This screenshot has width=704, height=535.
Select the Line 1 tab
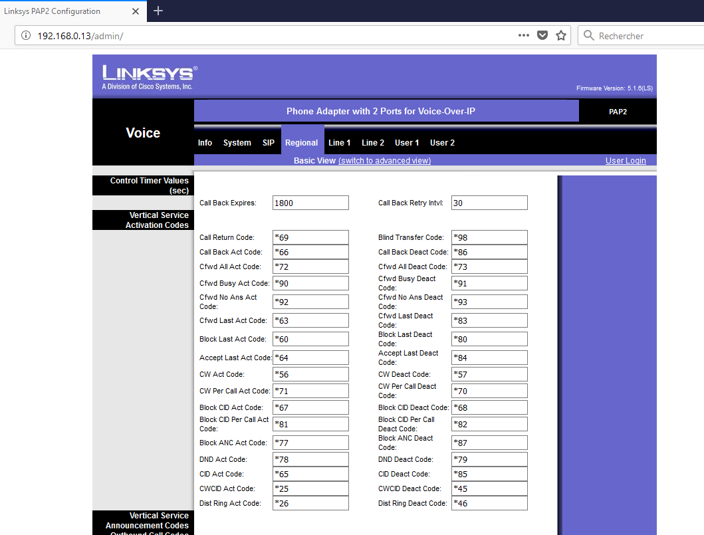pos(339,143)
